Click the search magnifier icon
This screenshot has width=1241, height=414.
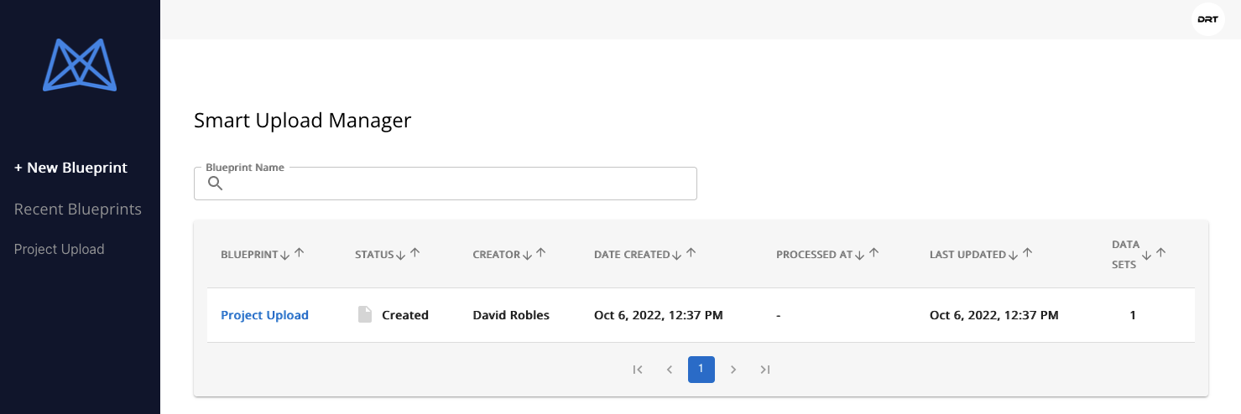(215, 184)
